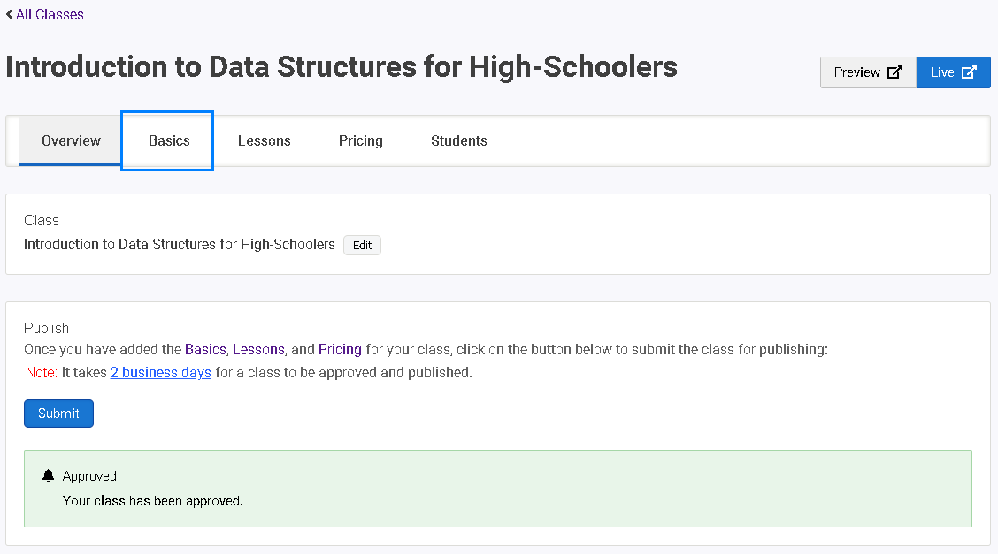Switch to the Basics tab

[169, 141]
